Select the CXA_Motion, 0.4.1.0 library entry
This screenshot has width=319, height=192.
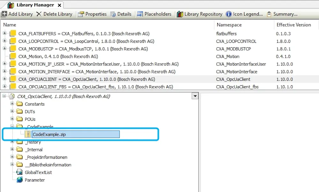tap(58, 57)
